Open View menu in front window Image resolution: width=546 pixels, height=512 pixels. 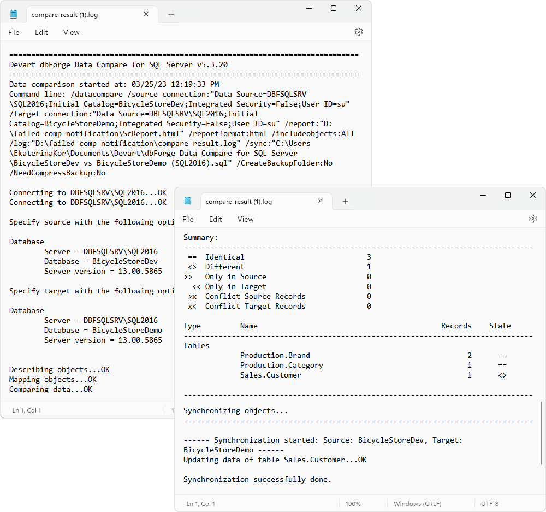(x=245, y=219)
